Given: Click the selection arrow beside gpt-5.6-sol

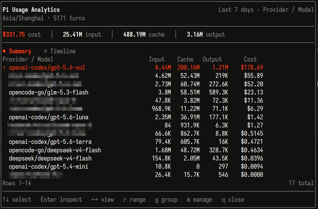Looking at the screenshot, I should (x=4, y=67).
